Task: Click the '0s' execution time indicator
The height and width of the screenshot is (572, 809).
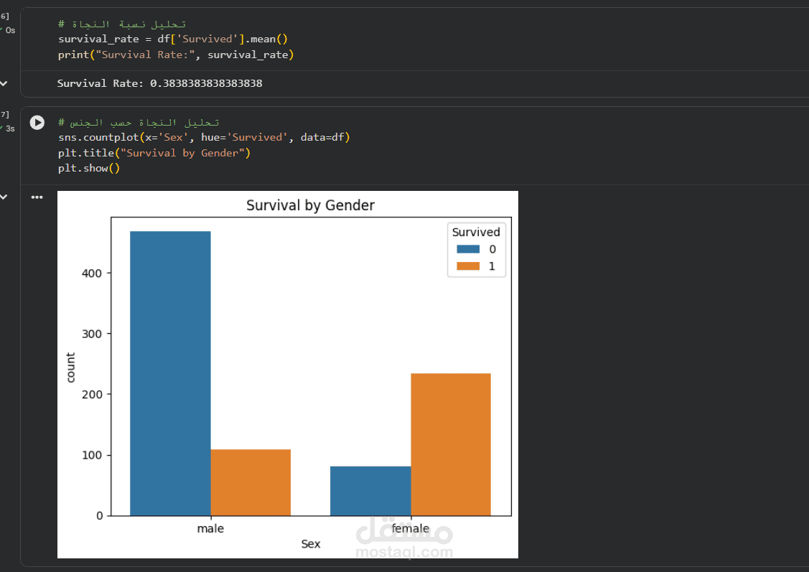Action: (10, 30)
